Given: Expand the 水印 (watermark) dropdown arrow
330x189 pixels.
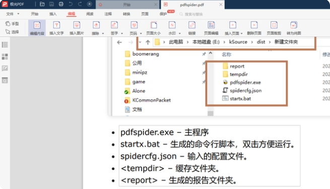Looking at the screenshot, I should (x=179, y=33).
